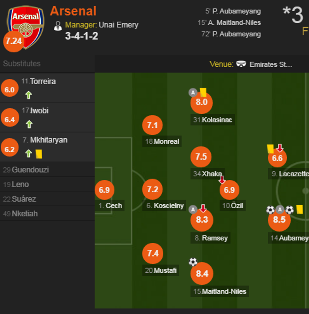This screenshot has height=314, width=309.
Task: Open Cech's 6.9 rating bubble
Action: tap(104, 190)
